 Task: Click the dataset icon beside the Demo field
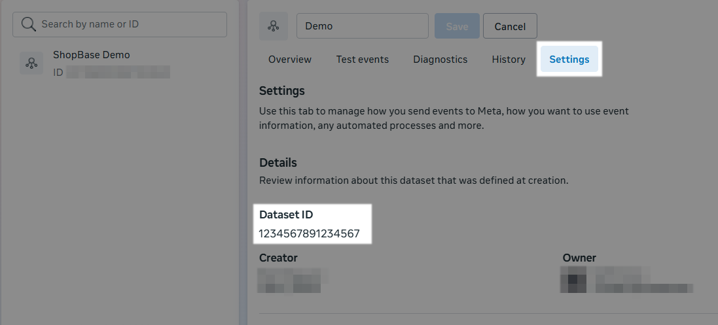[274, 26]
